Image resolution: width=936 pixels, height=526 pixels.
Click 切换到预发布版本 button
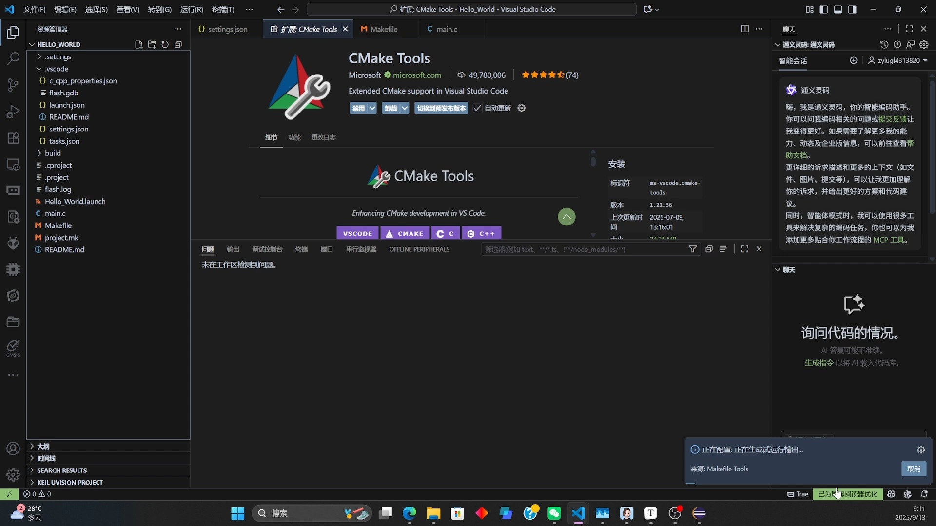click(x=441, y=108)
